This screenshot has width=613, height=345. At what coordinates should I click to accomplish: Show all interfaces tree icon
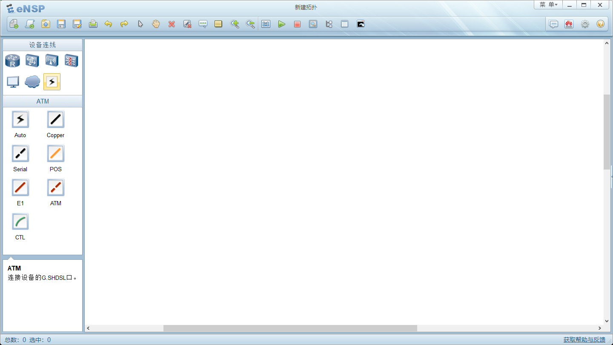click(329, 24)
